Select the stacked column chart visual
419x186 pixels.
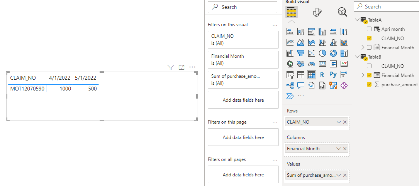tap(301, 32)
